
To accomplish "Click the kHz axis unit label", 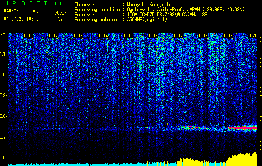I will (x=4, y=34).
